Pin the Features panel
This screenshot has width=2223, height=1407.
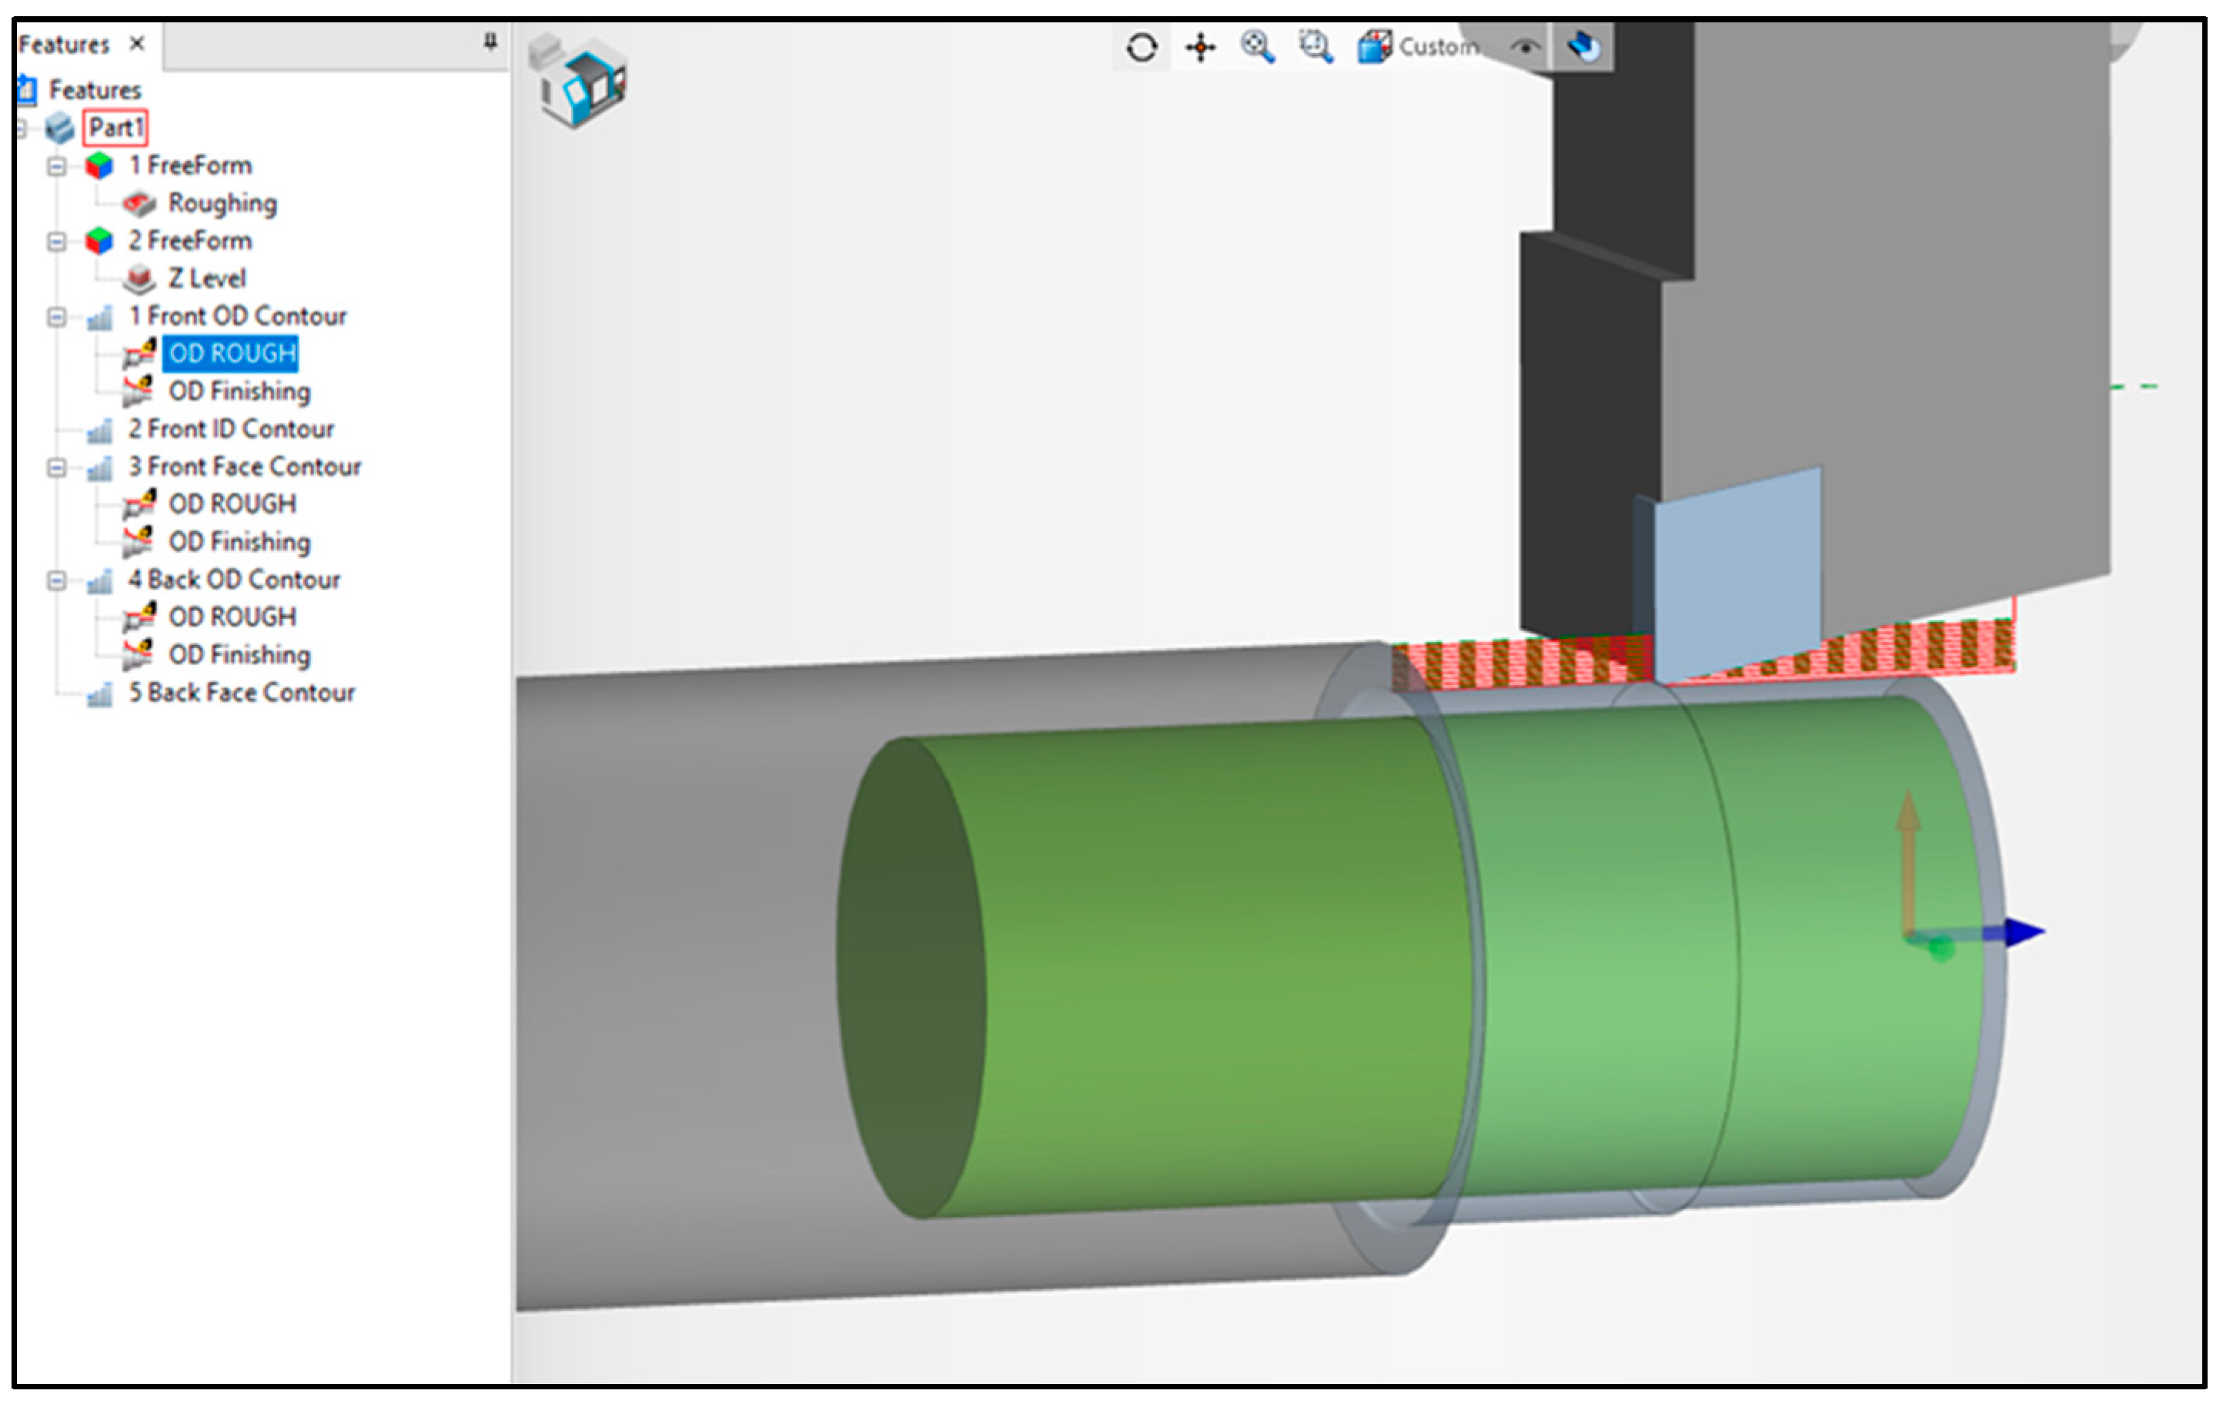tap(490, 42)
